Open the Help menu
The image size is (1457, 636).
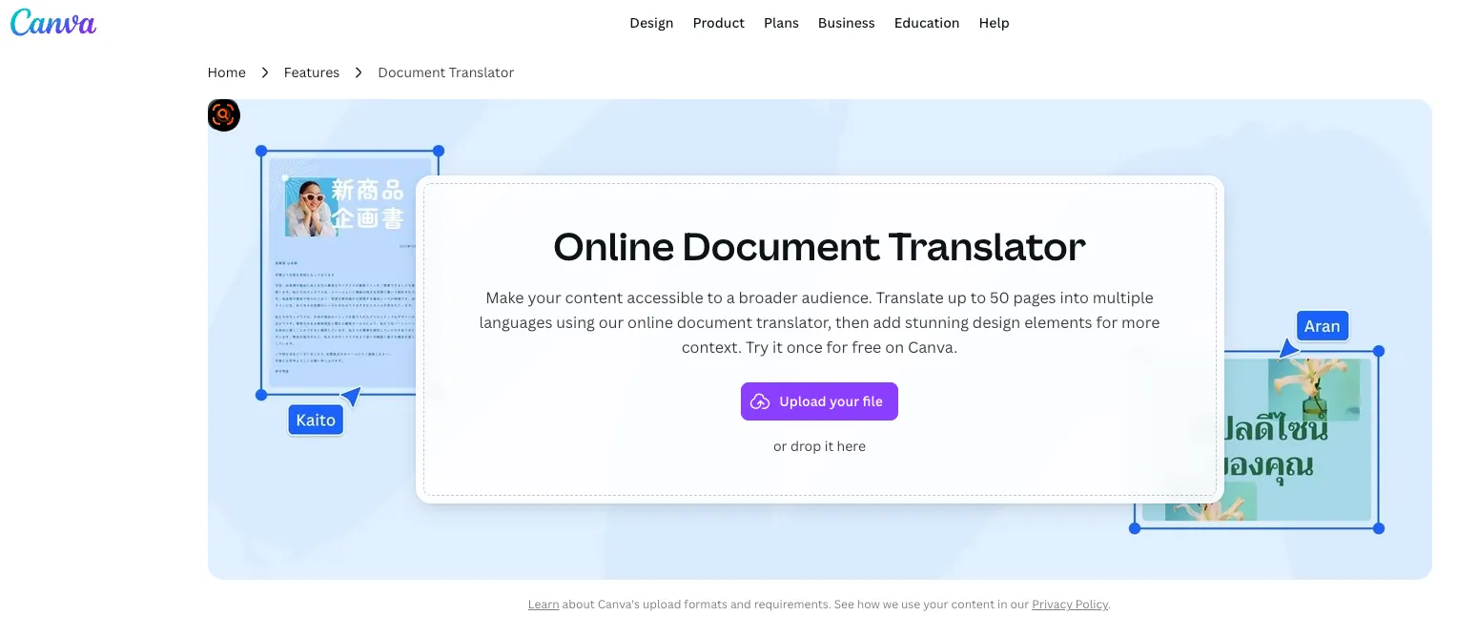coord(994,23)
